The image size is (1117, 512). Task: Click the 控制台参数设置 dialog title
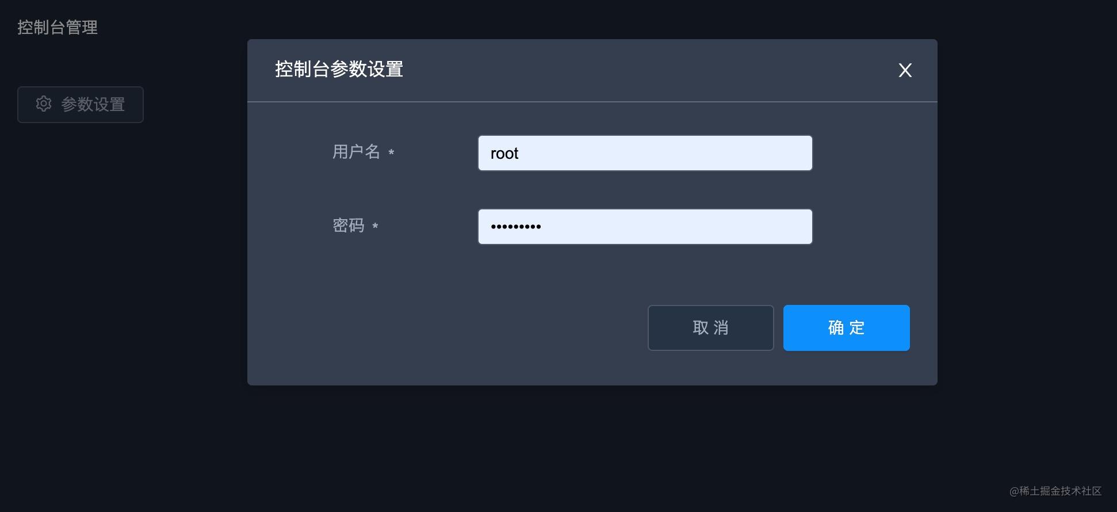pos(339,69)
